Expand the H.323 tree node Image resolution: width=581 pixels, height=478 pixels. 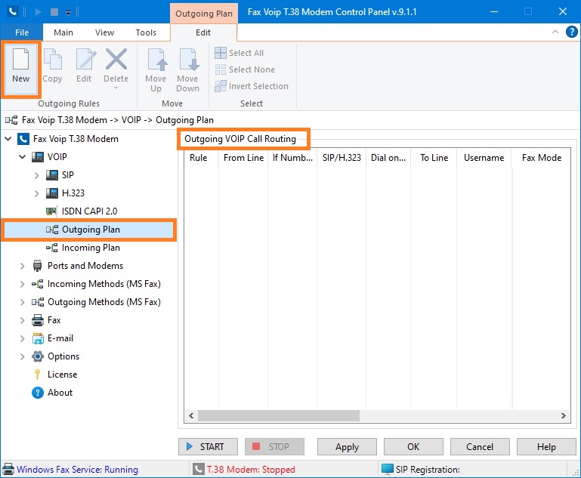click(x=36, y=193)
